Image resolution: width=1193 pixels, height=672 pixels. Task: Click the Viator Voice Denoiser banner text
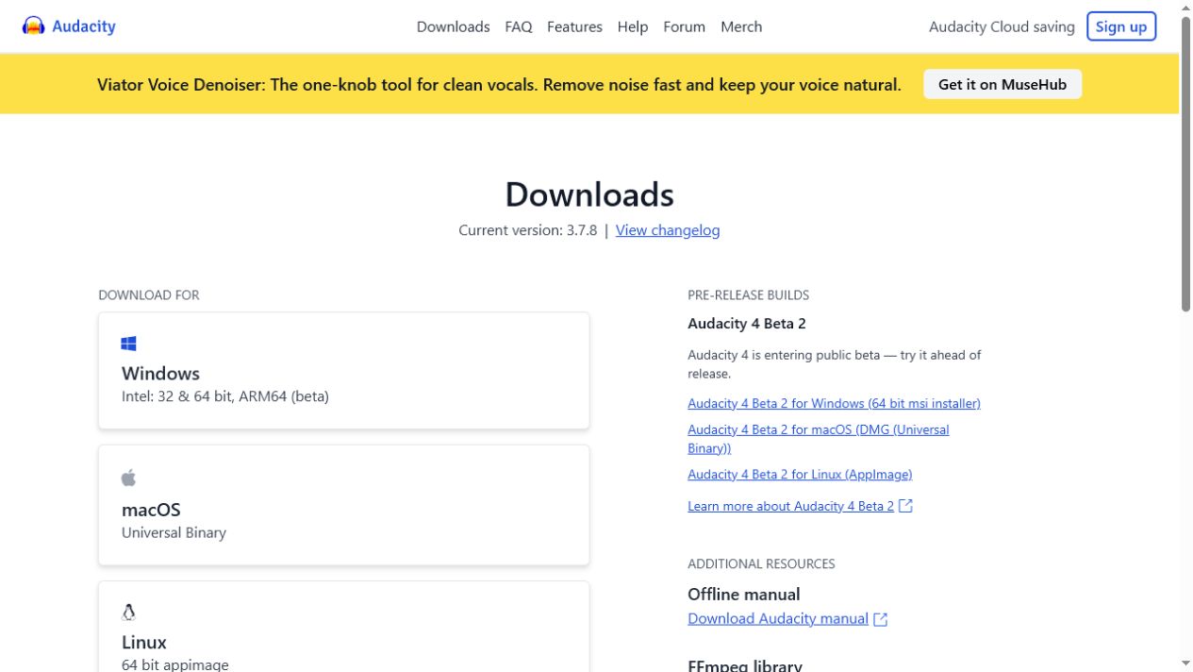coord(499,84)
